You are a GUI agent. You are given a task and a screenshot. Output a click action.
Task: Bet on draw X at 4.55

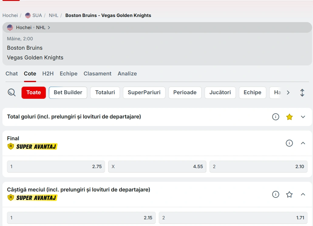tap(157, 167)
